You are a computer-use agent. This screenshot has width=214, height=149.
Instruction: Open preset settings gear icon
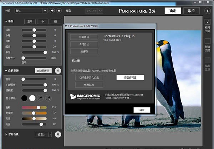click(x=59, y=11)
